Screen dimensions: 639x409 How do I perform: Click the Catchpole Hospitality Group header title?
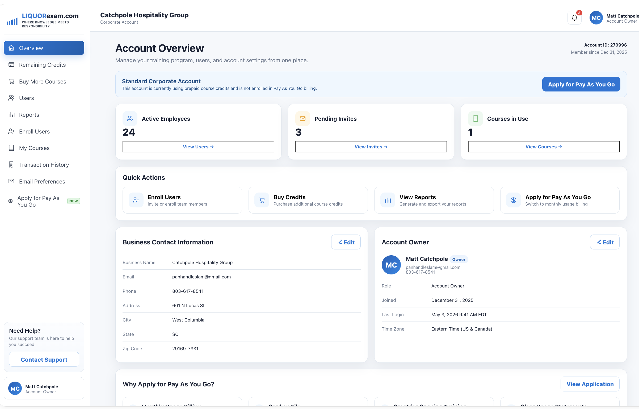(x=144, y=15)
